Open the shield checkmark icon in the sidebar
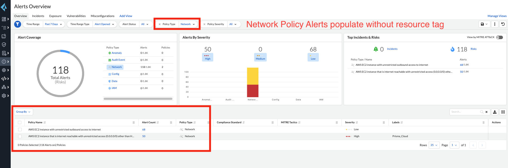The height and width of the screenshot is (168, 508). (4, 44)
